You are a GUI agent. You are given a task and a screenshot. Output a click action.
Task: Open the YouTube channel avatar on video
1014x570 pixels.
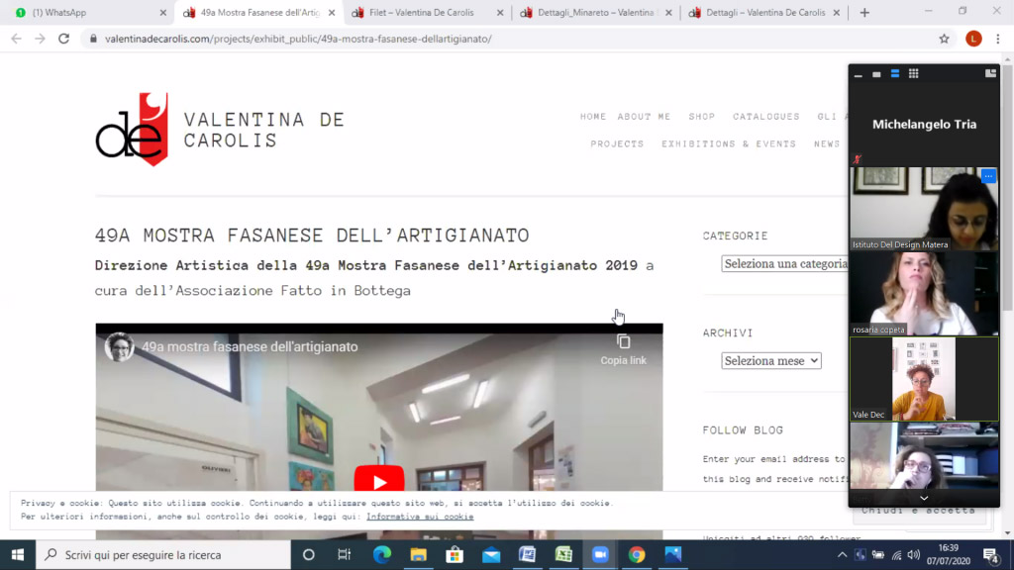point(119,347)
